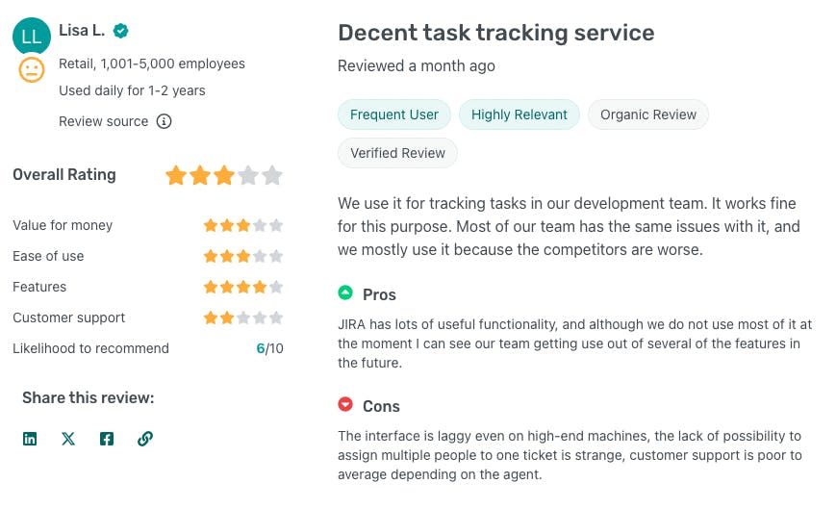Click the verified badge beside Lisa L.

tap(120, 31)
